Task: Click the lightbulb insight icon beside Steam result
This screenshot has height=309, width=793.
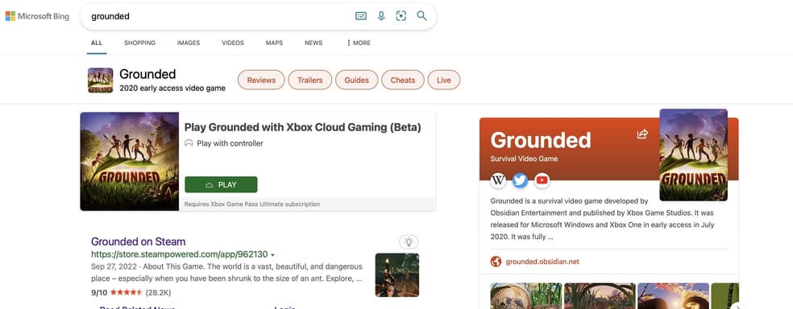Action: (x=409, y=242)
